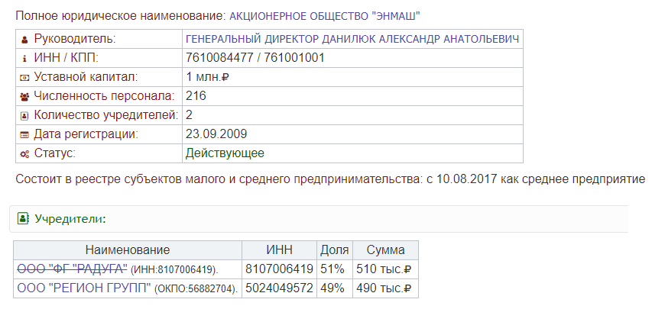Click the green Учредители section icon

[23, 218]
